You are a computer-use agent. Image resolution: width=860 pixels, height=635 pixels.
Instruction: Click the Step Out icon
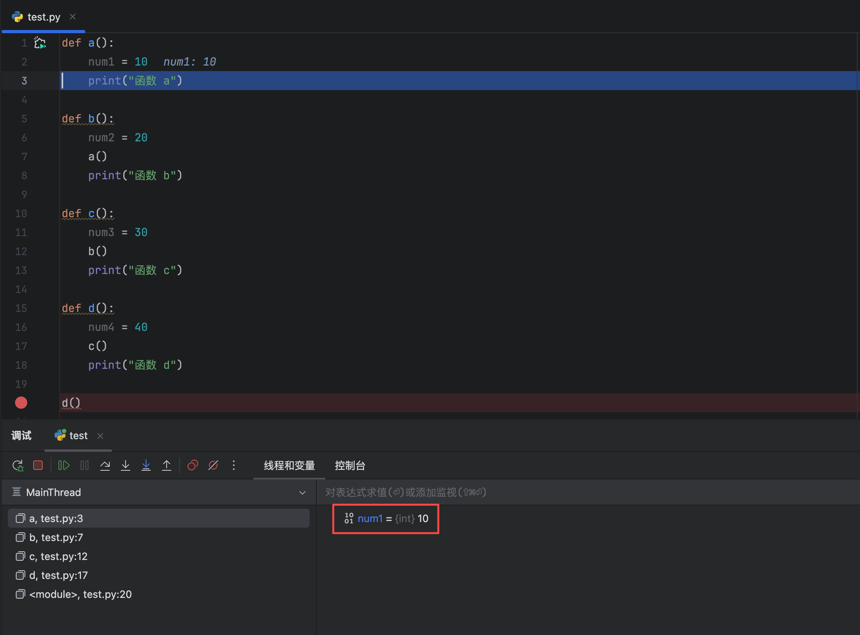167,466
